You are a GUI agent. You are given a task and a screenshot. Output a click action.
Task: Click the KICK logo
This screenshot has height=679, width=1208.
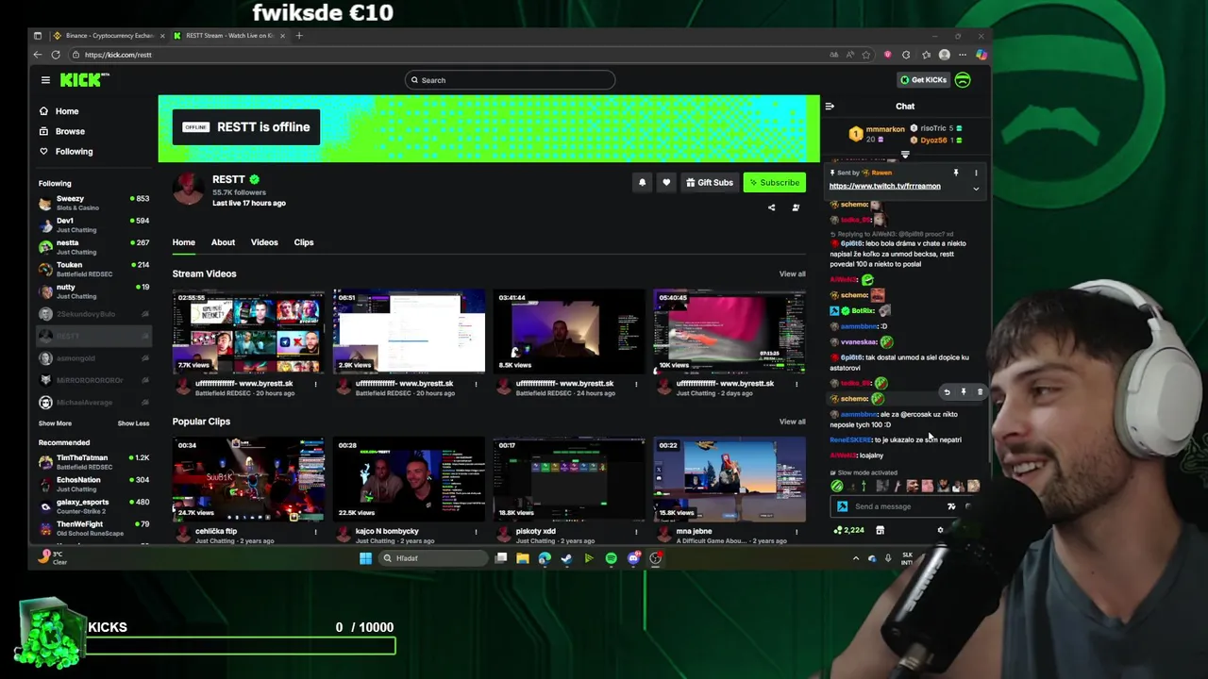pos(83,80)
